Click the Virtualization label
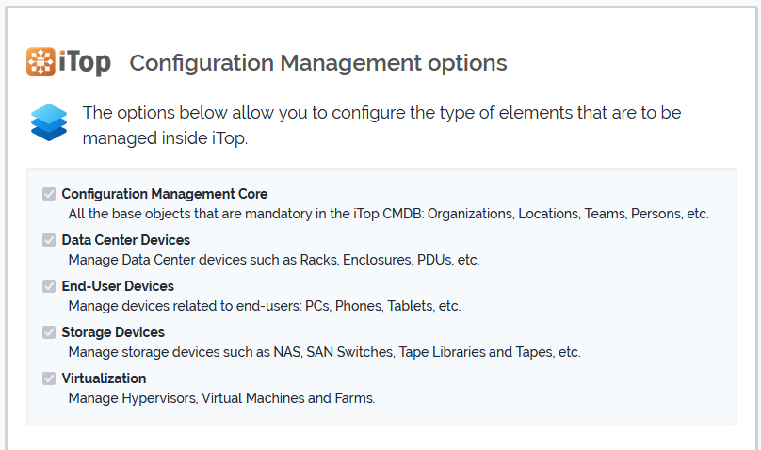This screenshot has height=450, width=761. 104,378
